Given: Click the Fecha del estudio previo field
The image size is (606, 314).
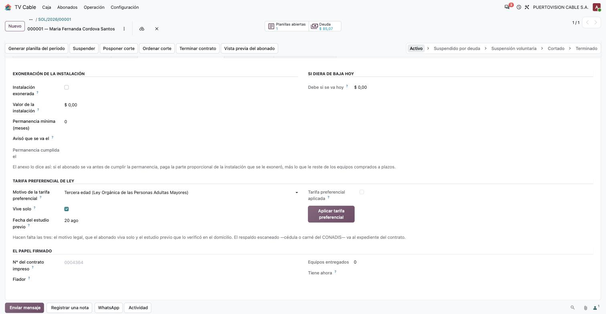Looking at the screenshot, I should tap(181, 220).
